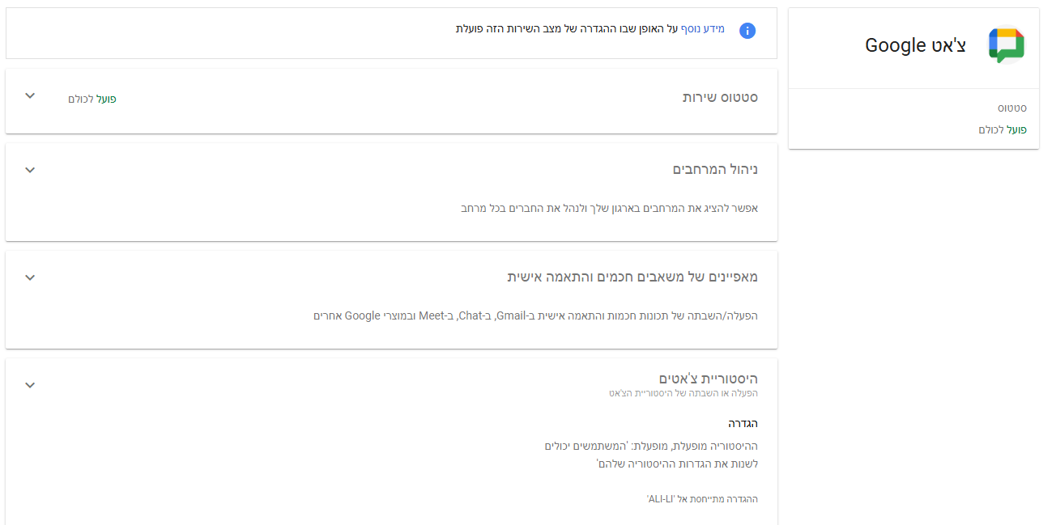Click the blue info circle icon
The image size is (1056, 525).
click(747, 31)
